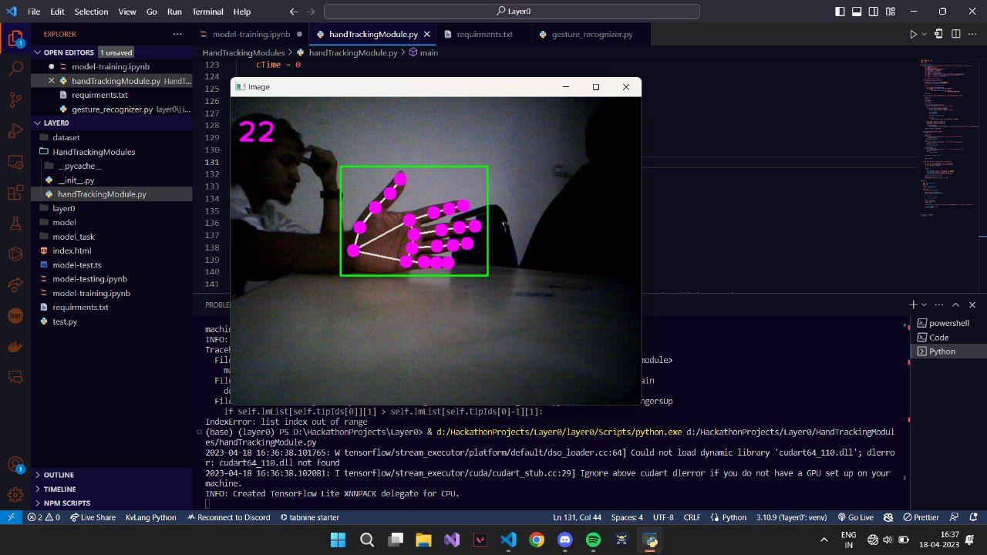Select Python interpreter 3.10.9 in status bar

[x=791, y=517]
